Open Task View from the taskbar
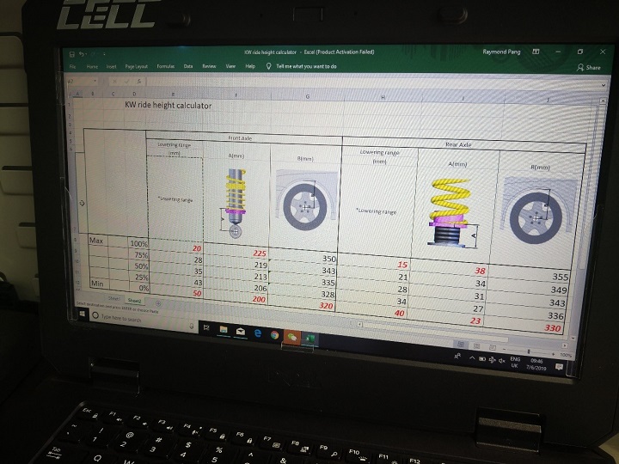619x464 pixels. point(206,327)
